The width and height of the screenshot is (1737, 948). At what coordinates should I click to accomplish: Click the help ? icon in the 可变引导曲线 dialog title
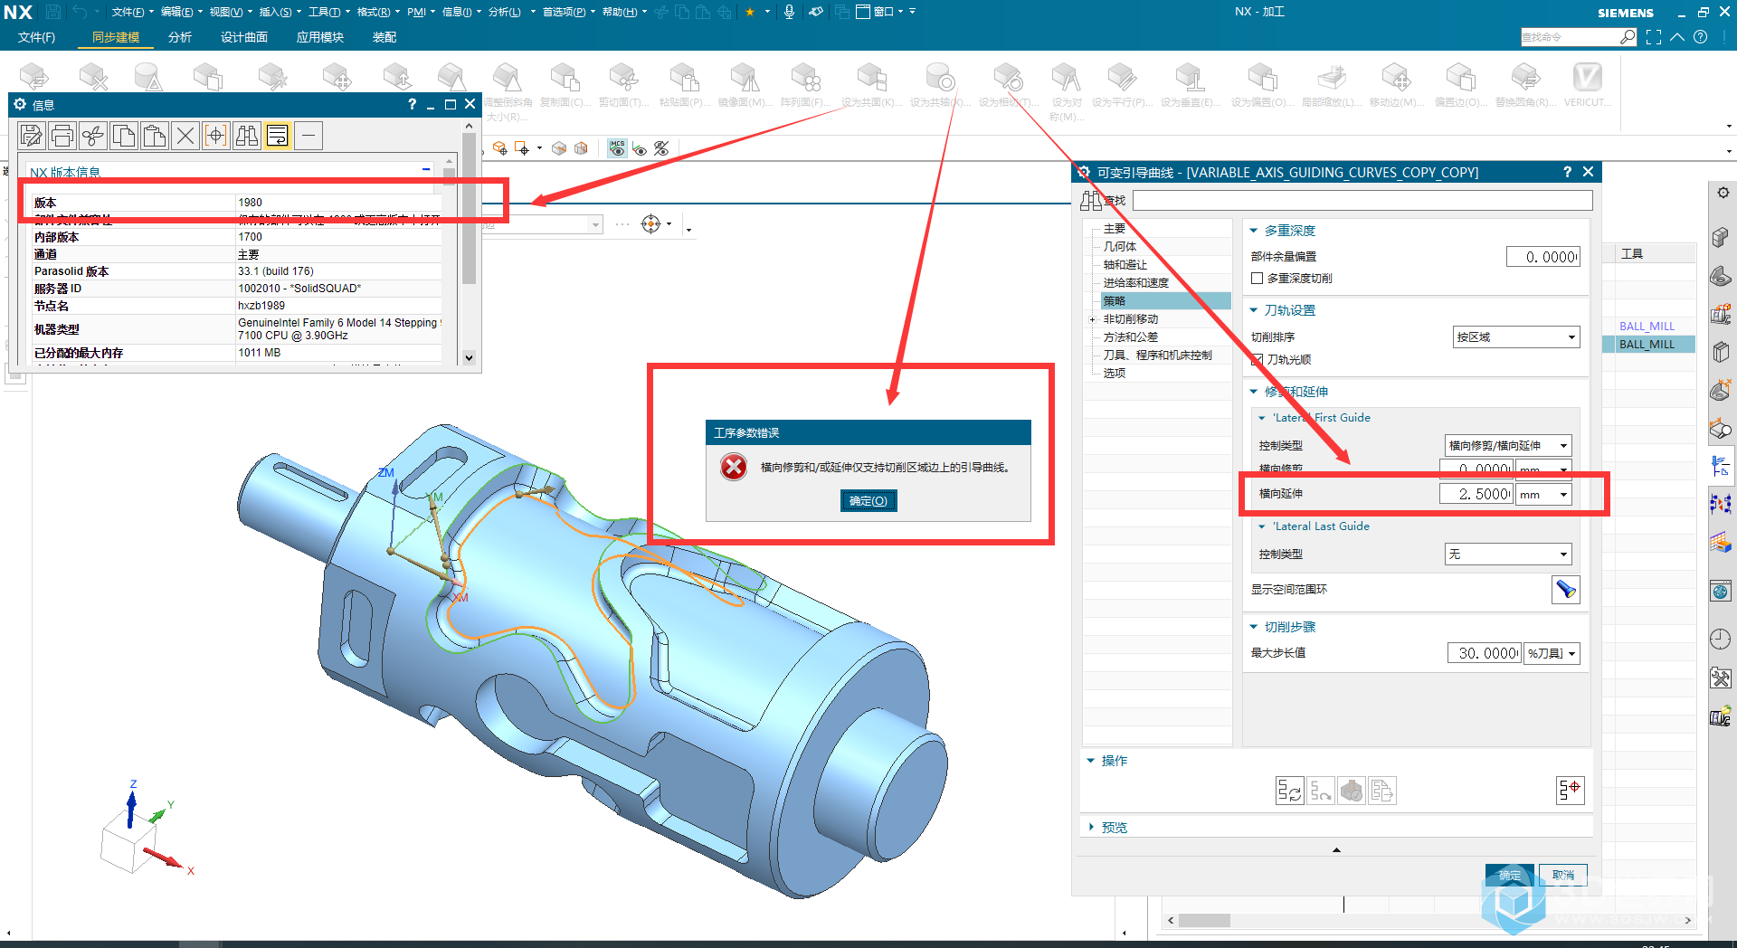pyautogui.click(x=1568, y=172)
